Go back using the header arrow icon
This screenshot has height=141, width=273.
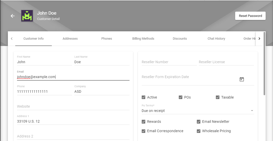12,16
